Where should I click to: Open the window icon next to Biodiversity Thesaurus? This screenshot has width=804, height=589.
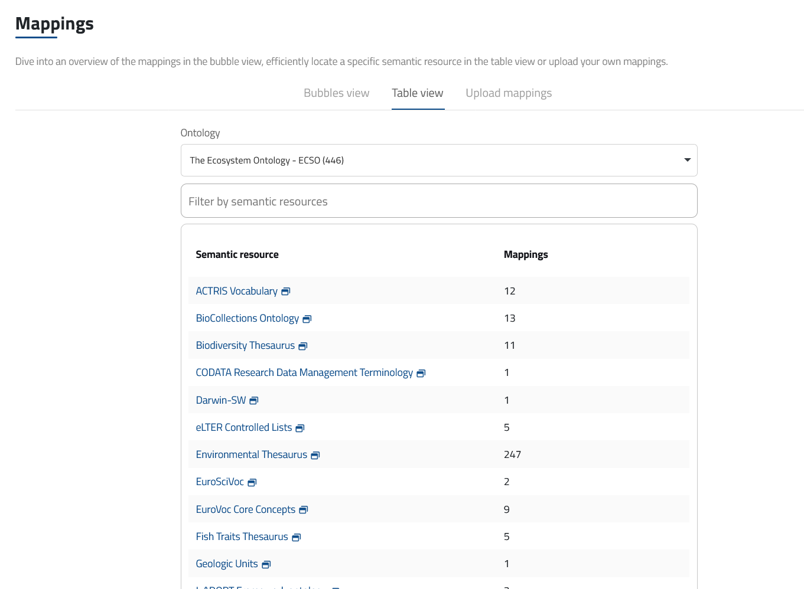click(x=302, y=346)
